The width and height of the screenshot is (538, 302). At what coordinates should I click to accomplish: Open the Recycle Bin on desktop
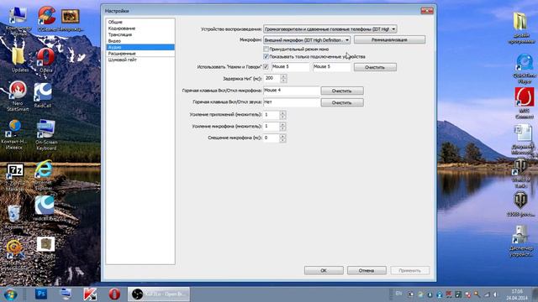(x=13, y=217)
